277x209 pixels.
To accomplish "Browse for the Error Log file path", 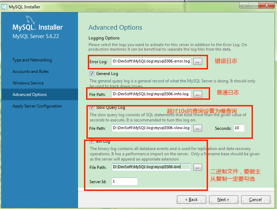I will [198, 62].
